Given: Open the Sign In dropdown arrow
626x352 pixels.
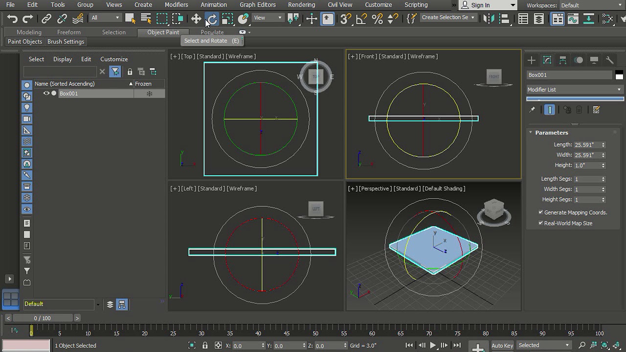Looking at the screenshot, I should (x=513, y=5).
